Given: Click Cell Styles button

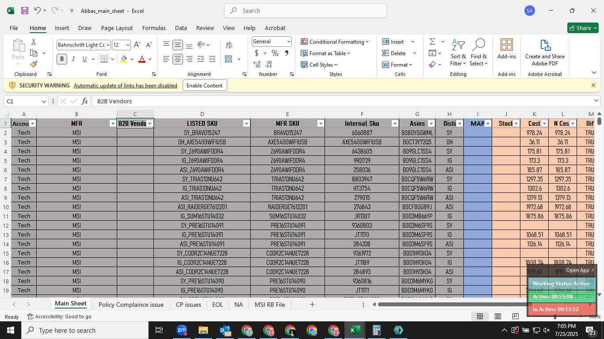Looking at the screenshot, I should (x=319, y=64).
